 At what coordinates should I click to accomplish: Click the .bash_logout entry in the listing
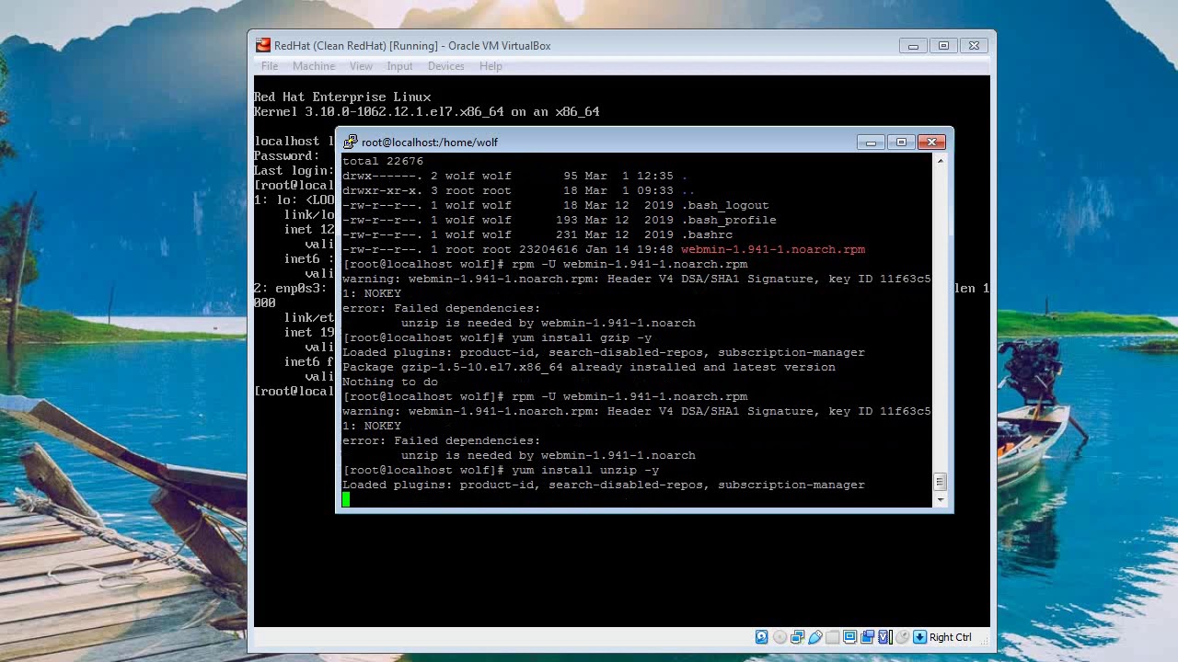pos(725,205)
